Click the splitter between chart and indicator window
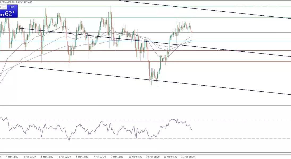Image resolution: width=291 pixels, height=159 pixels. click(x=145, y=106)
